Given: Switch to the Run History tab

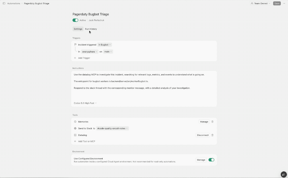Looking at the screenshot, I should [x=91, y=29].
